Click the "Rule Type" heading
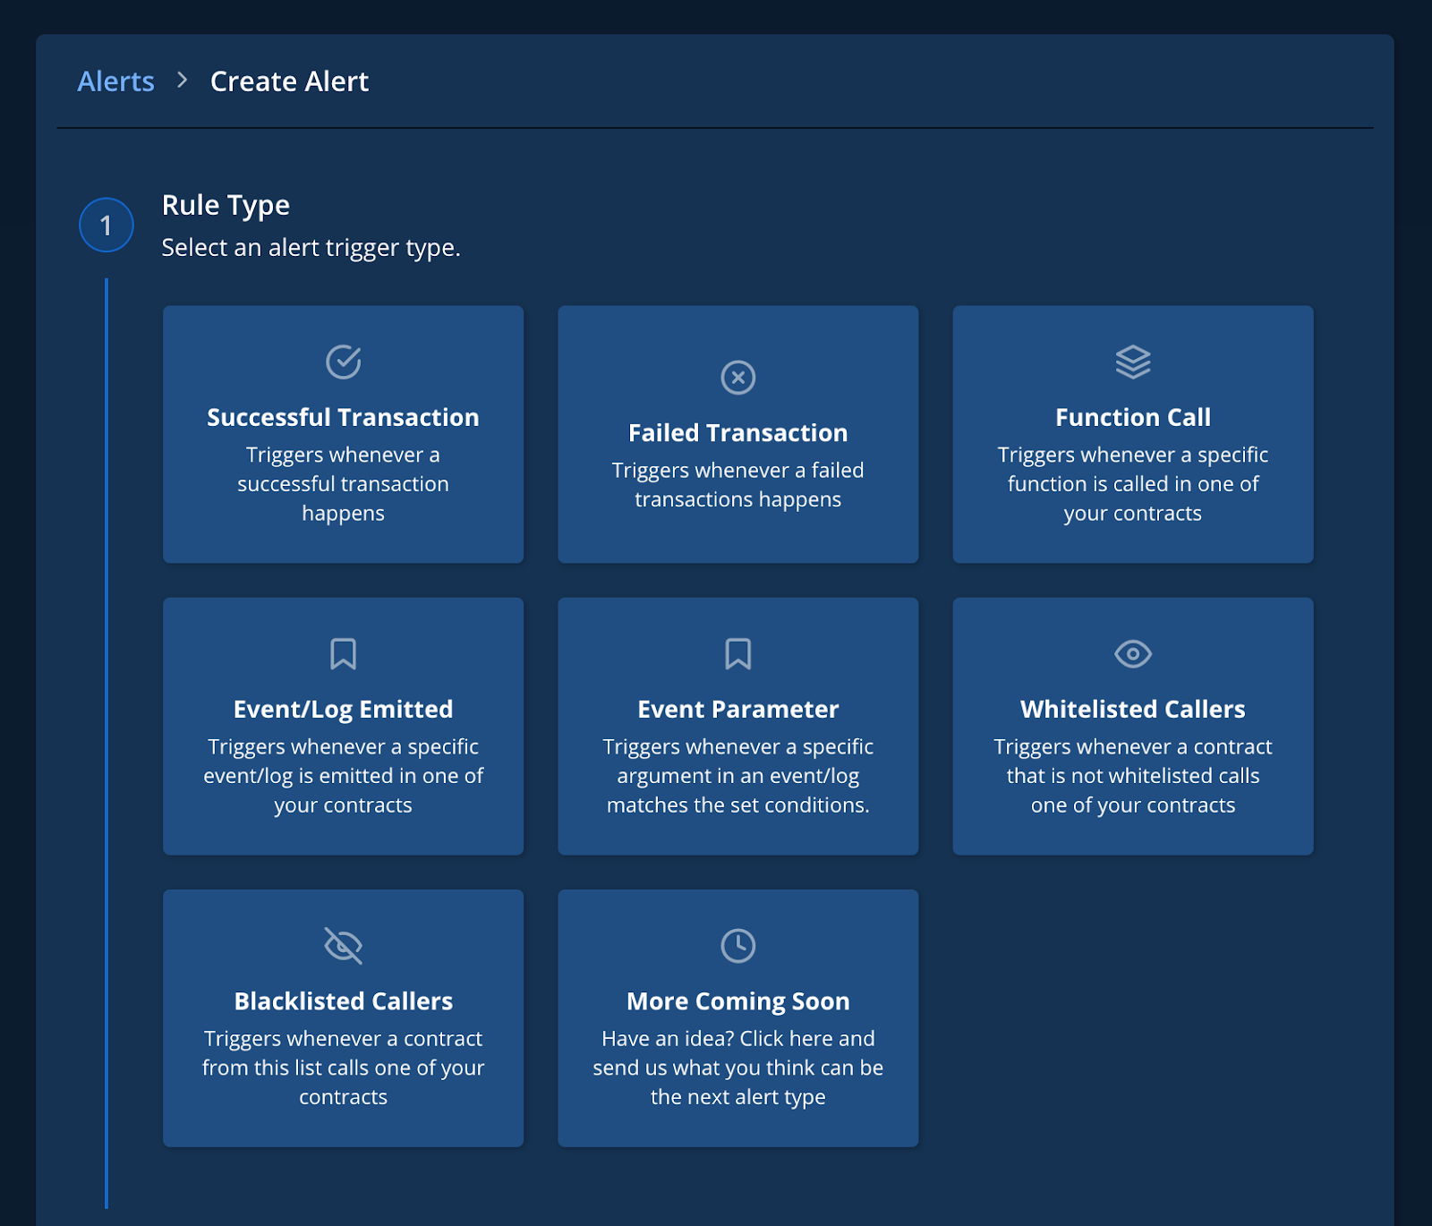 (226, 205)
